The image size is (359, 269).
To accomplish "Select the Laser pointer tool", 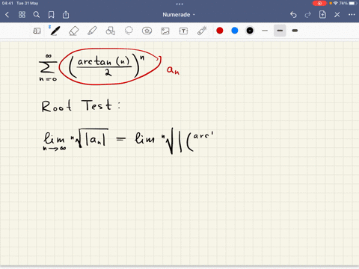I will pyautogui.click(x=202, y=31).
